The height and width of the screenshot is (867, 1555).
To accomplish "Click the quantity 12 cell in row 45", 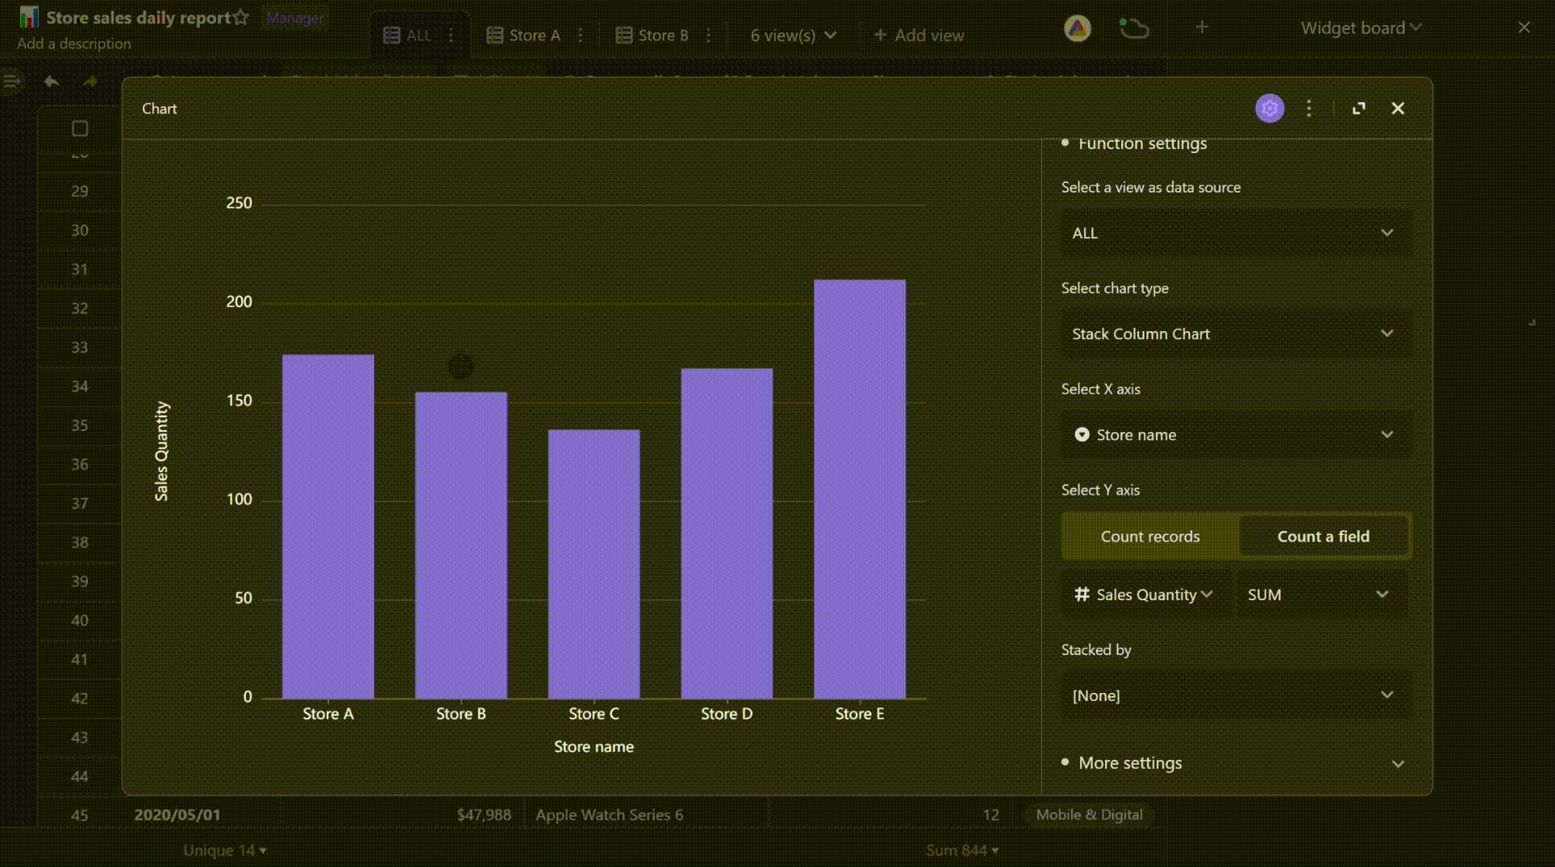I will (x=991, y=815).
